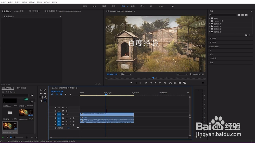The width and height of the screenshot is (255, 143).
Task: Go to In point in program monitor
Action: pos(146,83)
